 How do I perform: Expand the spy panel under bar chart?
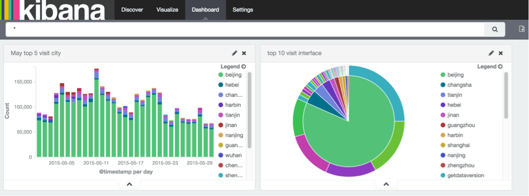[130, 184]
